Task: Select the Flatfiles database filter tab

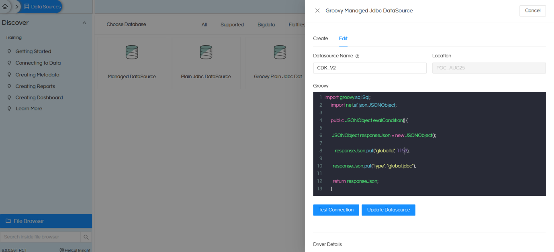Action: (x=296, y=24)
